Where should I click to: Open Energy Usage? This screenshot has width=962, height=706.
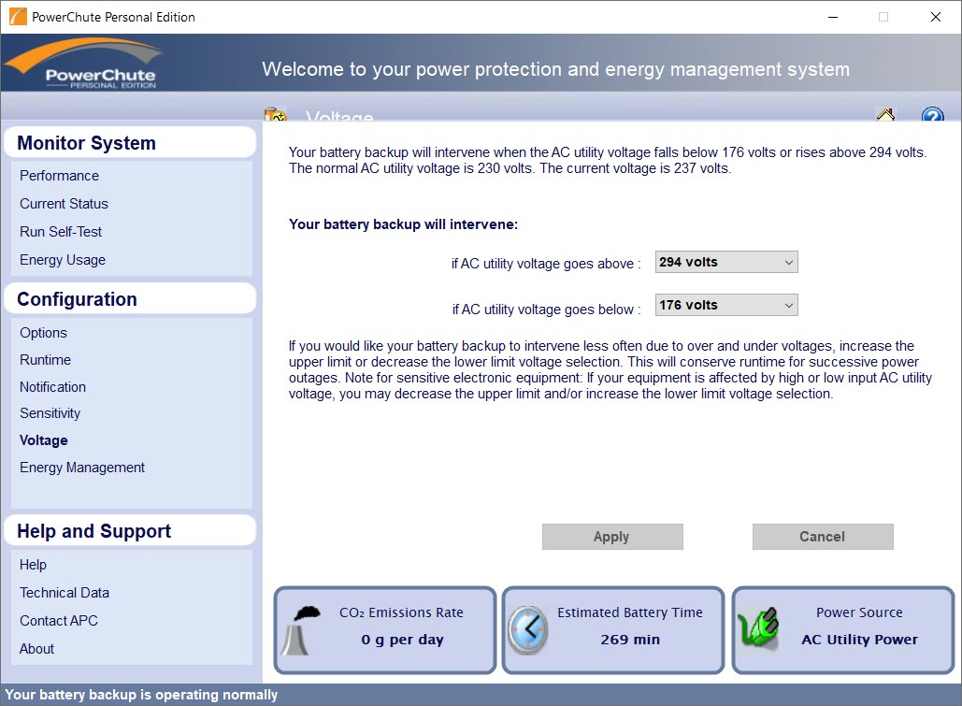pyautogui.click(x=63, y=260)
